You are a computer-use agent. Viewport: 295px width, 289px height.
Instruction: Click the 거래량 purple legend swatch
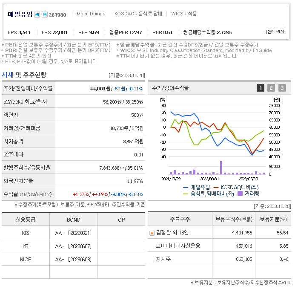[x=240, y=194]
